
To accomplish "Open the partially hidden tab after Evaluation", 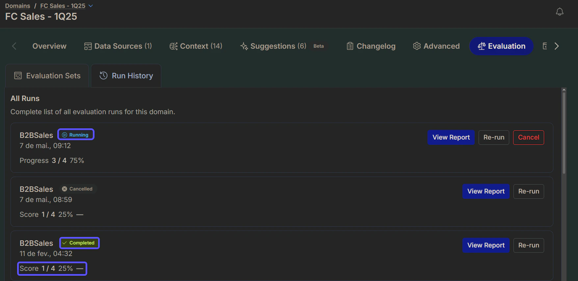I will [545, 46].
